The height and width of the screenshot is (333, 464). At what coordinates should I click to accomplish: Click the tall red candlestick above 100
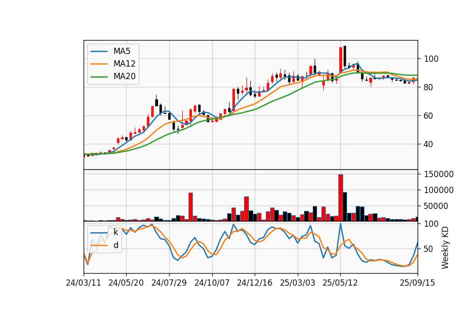(341, 59)
